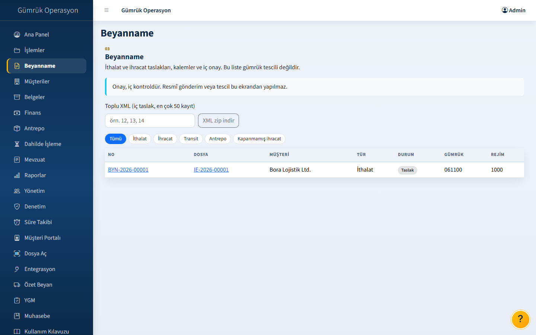This screenshot has width=536, height=335.
Task: Click the Taslak status badge
Action: (x=408, y=170)
